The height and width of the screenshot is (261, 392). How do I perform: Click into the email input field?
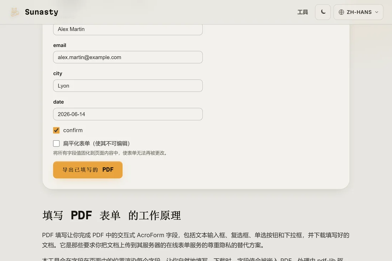[x=128, y=57]
